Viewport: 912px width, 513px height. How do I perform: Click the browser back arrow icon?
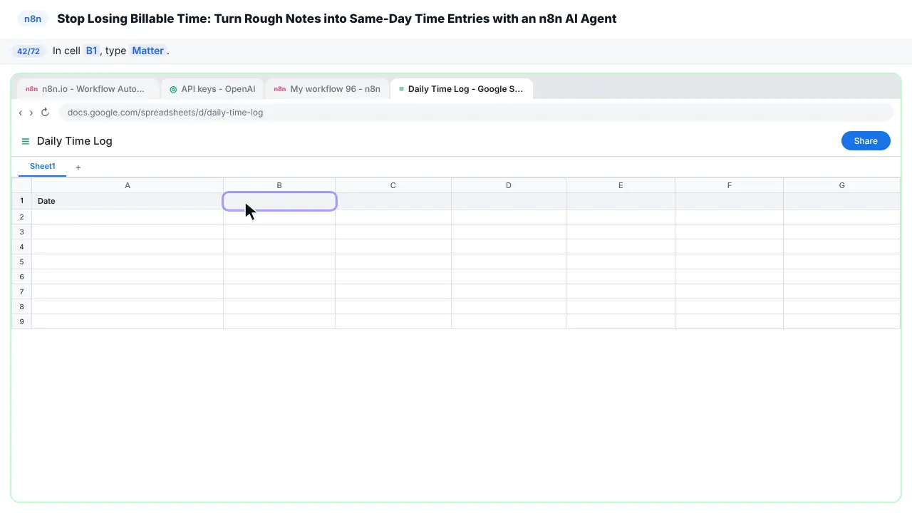[x=21, y=113]
